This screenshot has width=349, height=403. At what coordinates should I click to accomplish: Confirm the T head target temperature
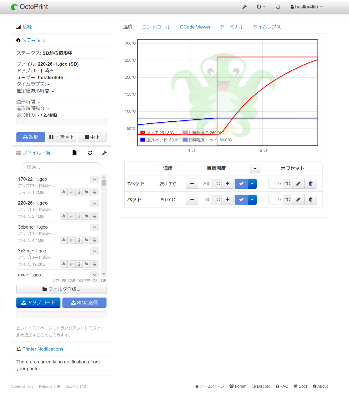pos(241,184)
